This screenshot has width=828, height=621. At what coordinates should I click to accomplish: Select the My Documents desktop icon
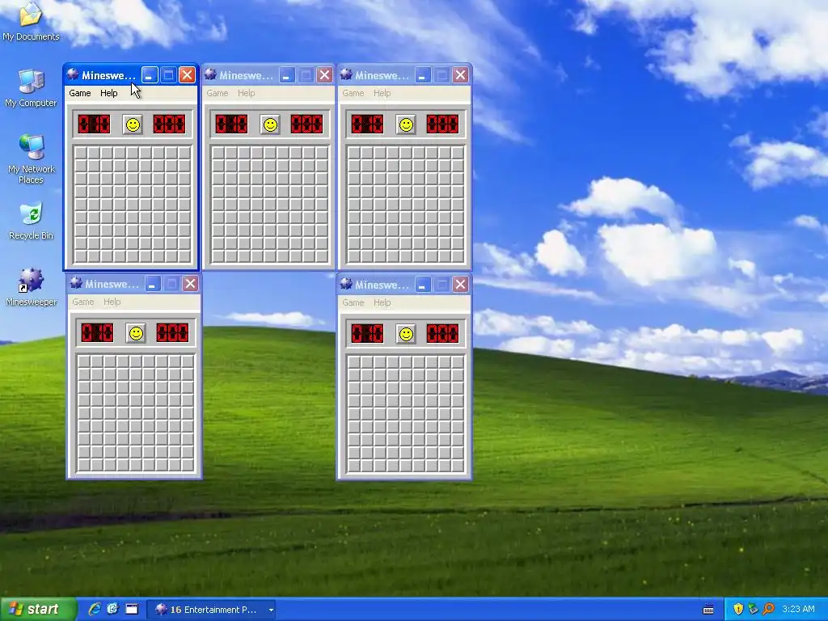click(x=31, y=21)
